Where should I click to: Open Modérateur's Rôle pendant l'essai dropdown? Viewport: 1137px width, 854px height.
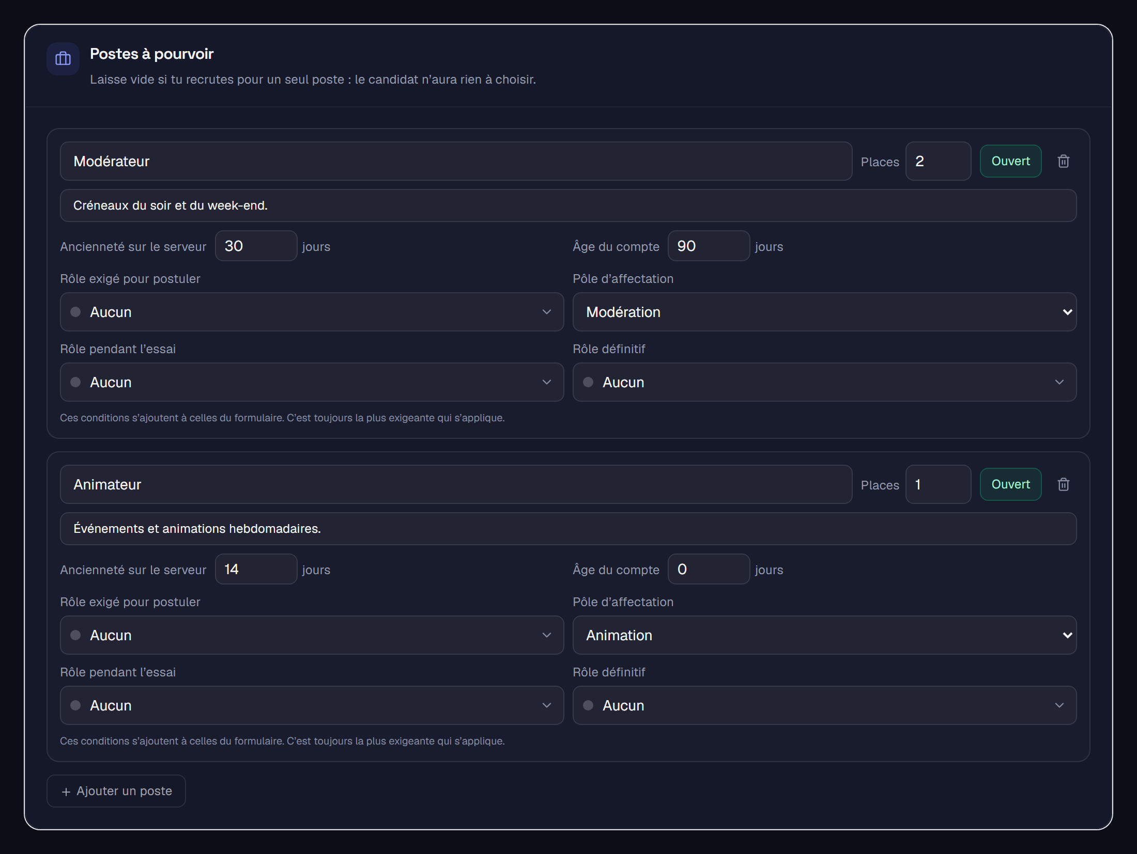coord(312,382)
